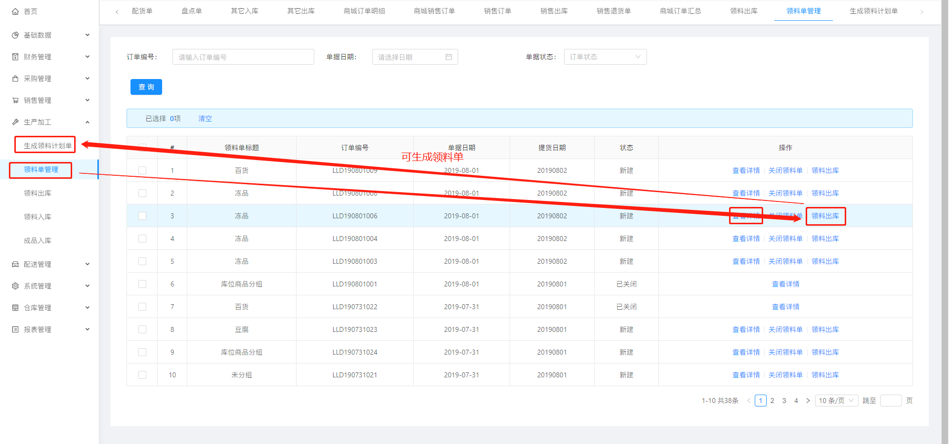Expand the 系统管理 menu chevron
Image resolution: width=949 pixels, height=444 pixels.
coord(87,286)
